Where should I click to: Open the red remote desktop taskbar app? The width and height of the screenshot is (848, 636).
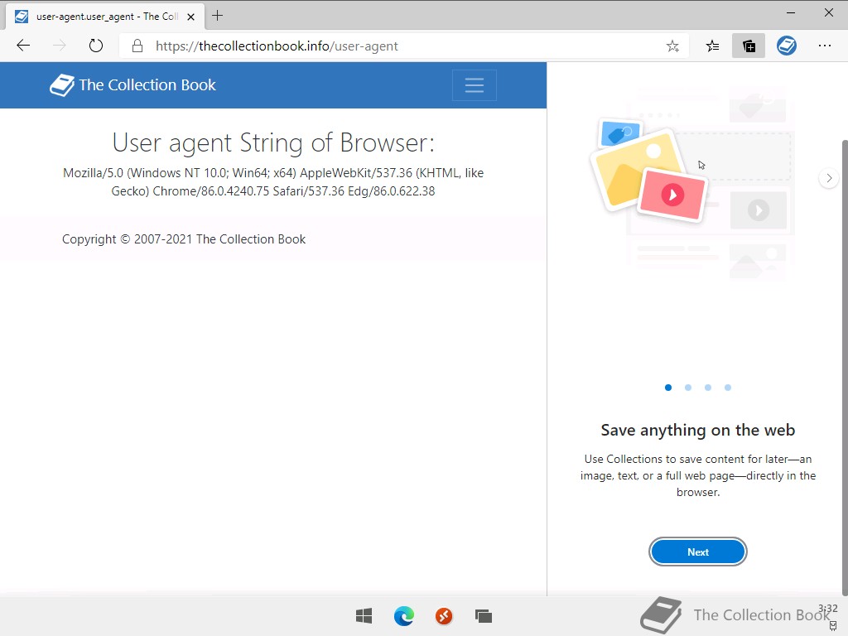(444, 616)
